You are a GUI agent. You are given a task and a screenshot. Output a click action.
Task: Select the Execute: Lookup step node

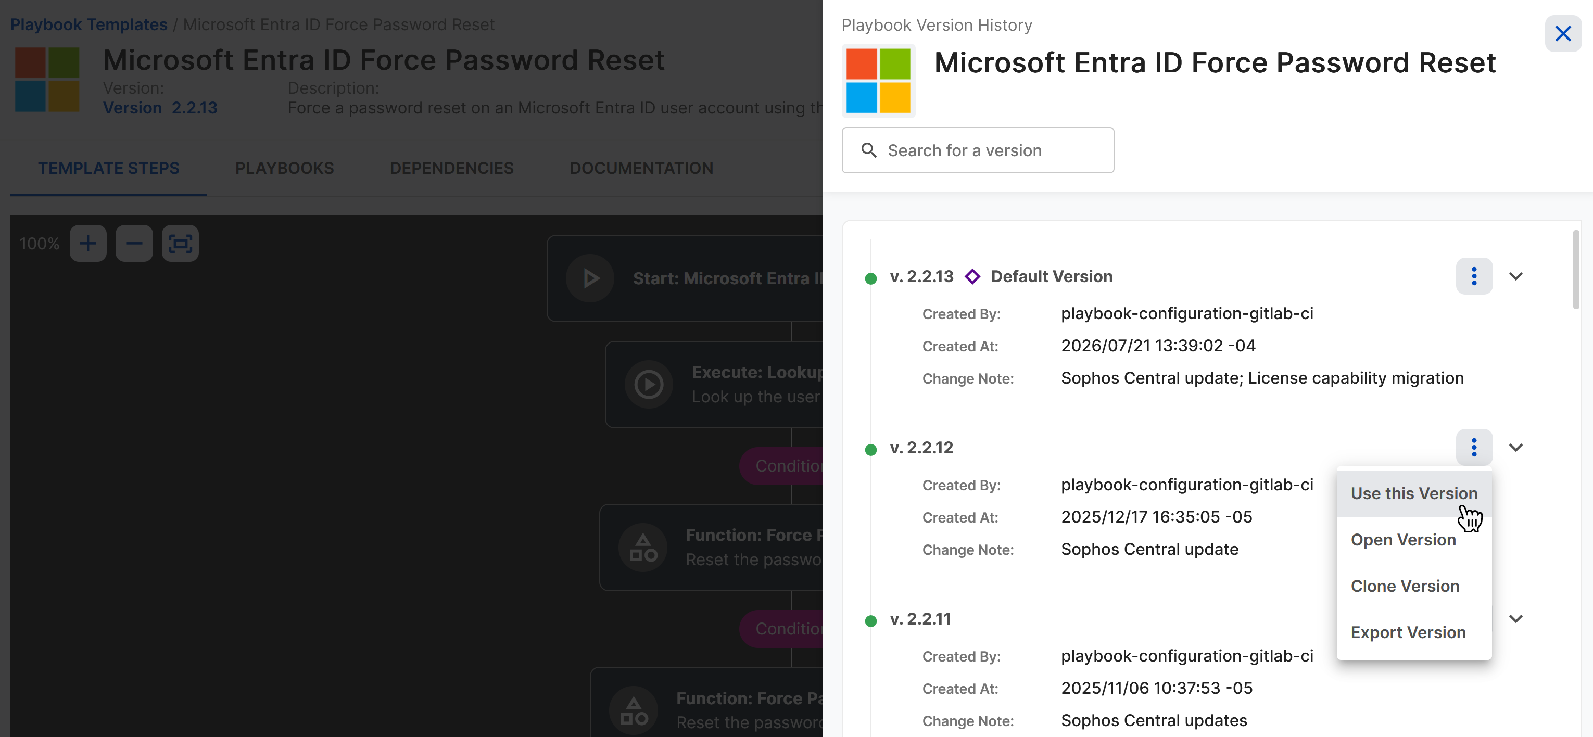714,385
